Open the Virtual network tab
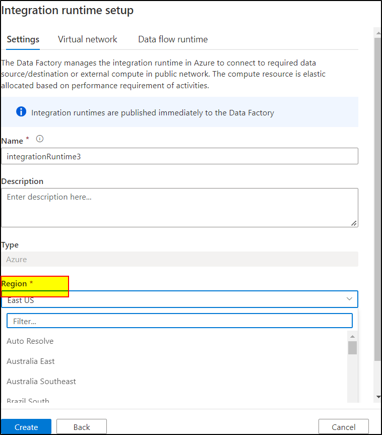The width and height of the screenshot is (382, 435). coord(87,39)
